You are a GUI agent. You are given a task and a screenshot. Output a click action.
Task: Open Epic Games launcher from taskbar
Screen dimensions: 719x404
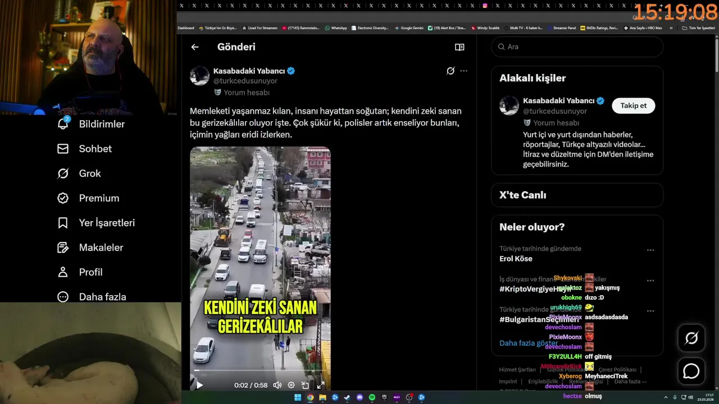click(384, 397)
